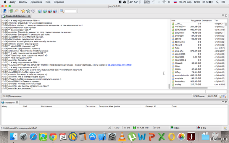Screen dimensions: 229x143
Task: Click the green download speed icon
Action: [172, 128]
